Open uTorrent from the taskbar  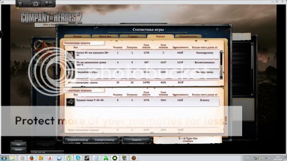pyautogui.click(x=69, y=158)
